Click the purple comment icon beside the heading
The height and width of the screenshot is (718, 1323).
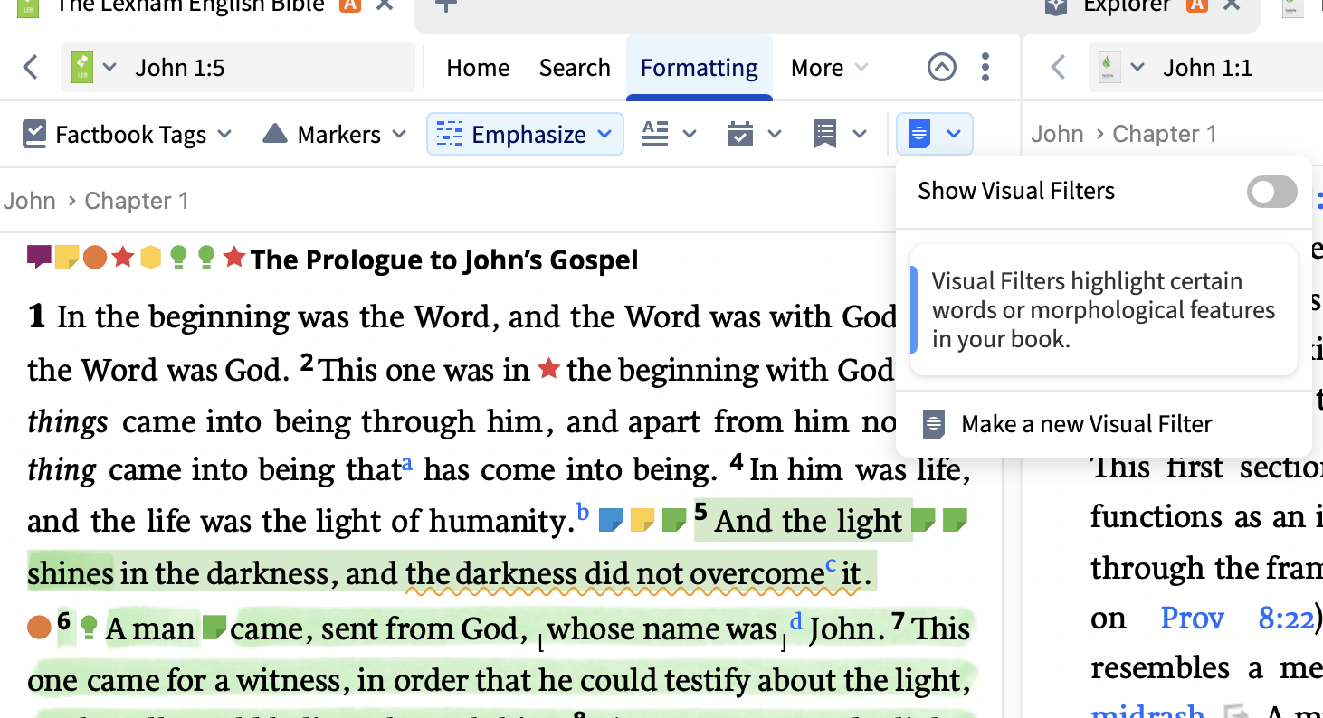click(x=39, y=258)
